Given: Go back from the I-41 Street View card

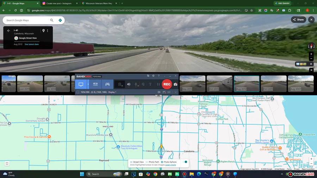Looking at the screenshot, I should [8, 31].
